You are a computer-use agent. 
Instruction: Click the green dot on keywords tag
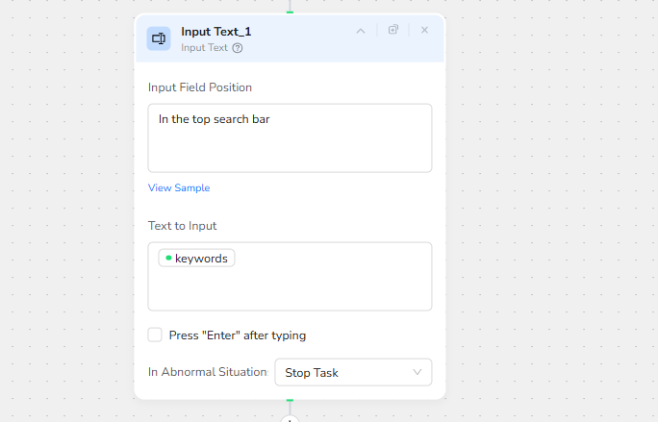[168, 258]
